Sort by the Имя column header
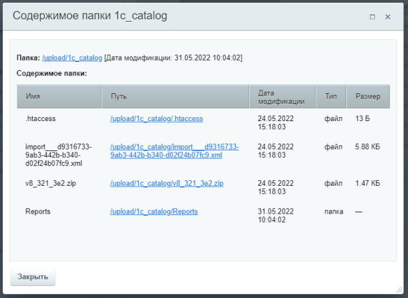408x298 pixels. coord(33,97)
